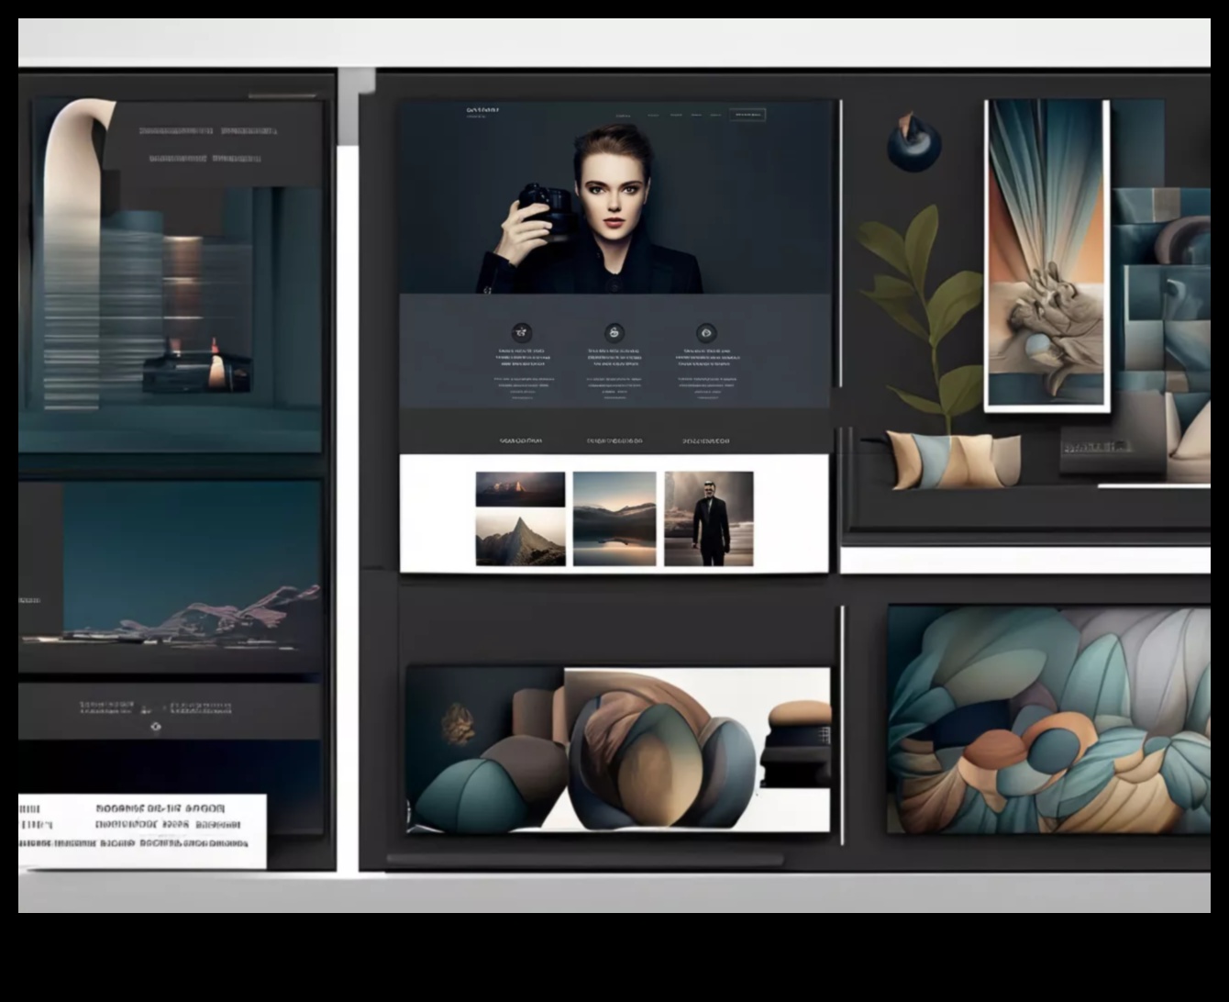Screen dimensions: 1229x1002
Task: Click the grid icon beside the furniture mockup
Action: 824,735
